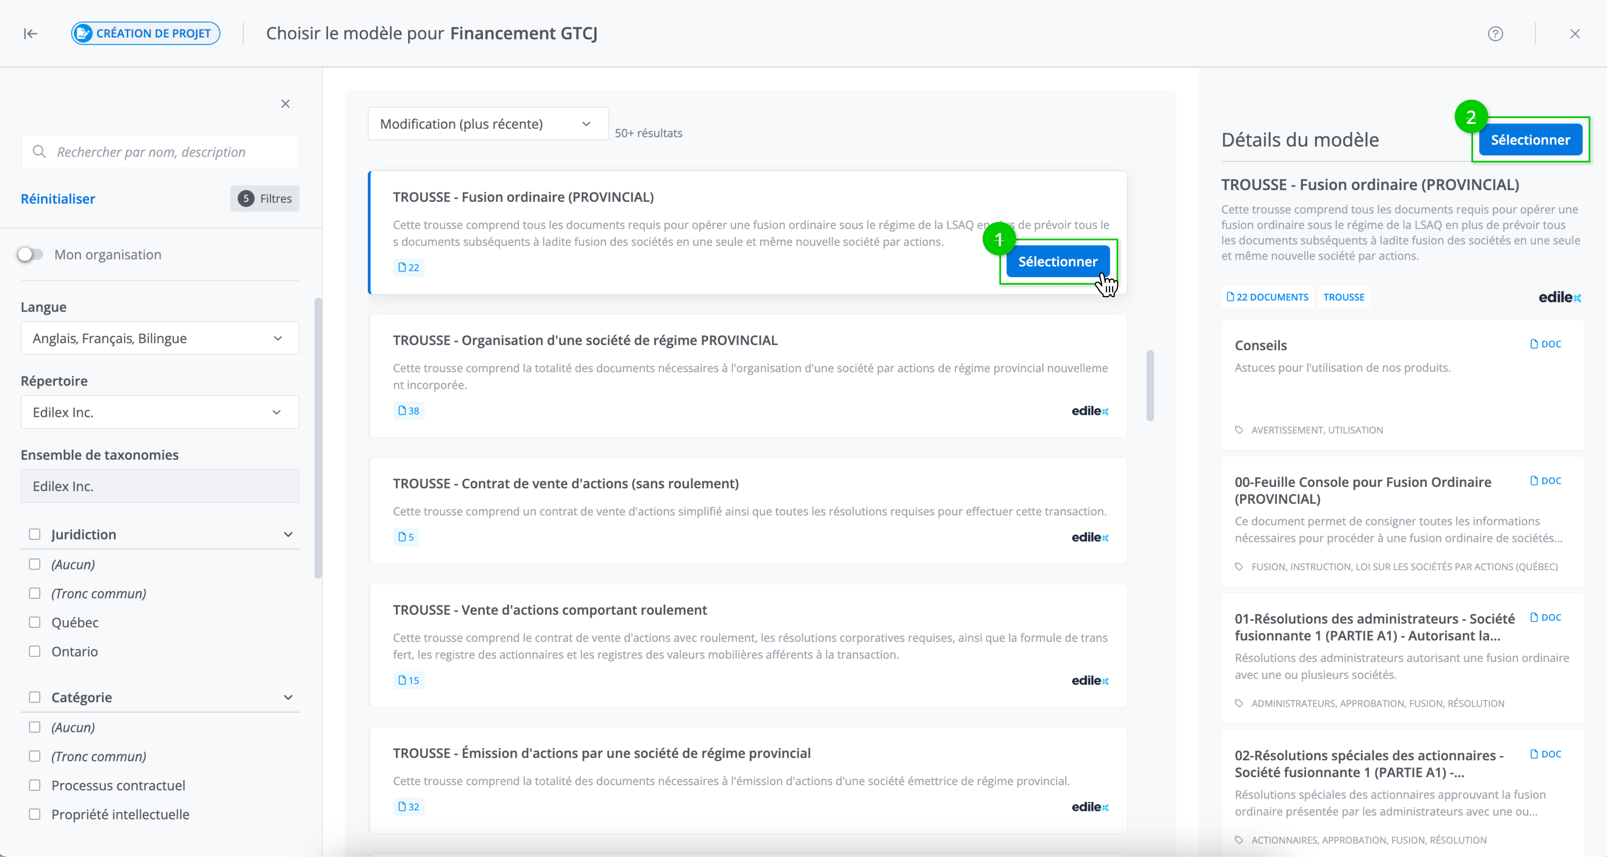Collapse the Juridiction section chevron

click(x=288, y=534)
